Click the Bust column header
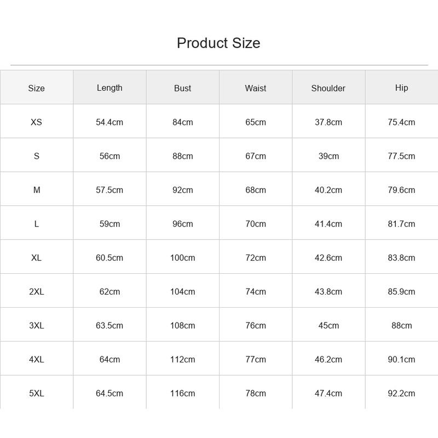The width and height of the screenshot is (438, 438). tap(182, 88)
